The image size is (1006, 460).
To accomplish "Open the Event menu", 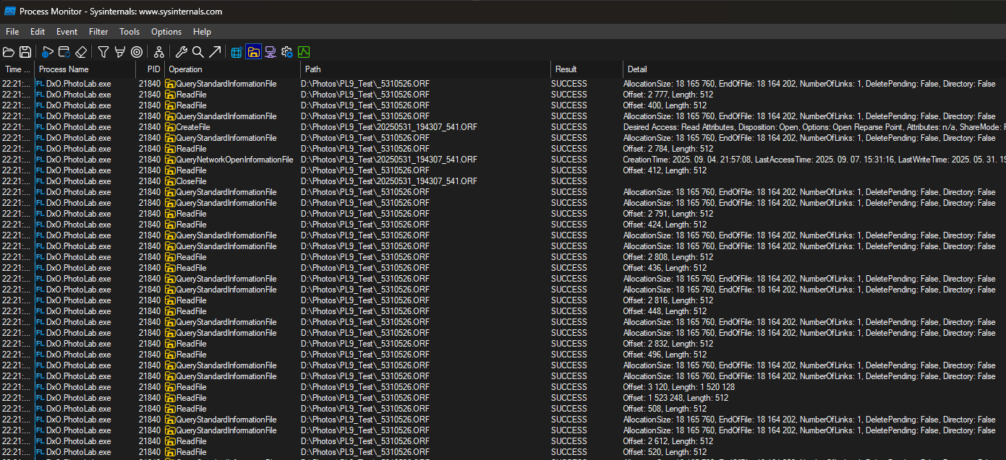I will coord(67,32).
